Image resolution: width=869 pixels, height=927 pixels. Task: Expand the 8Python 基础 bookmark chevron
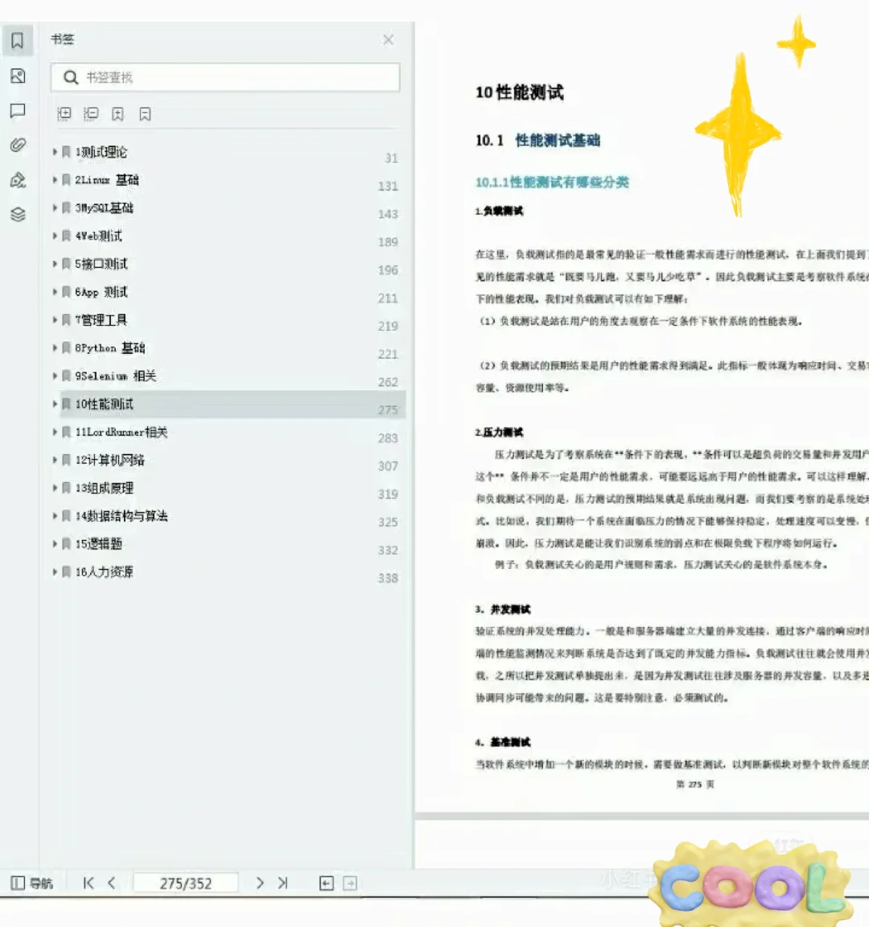(54, 348)
